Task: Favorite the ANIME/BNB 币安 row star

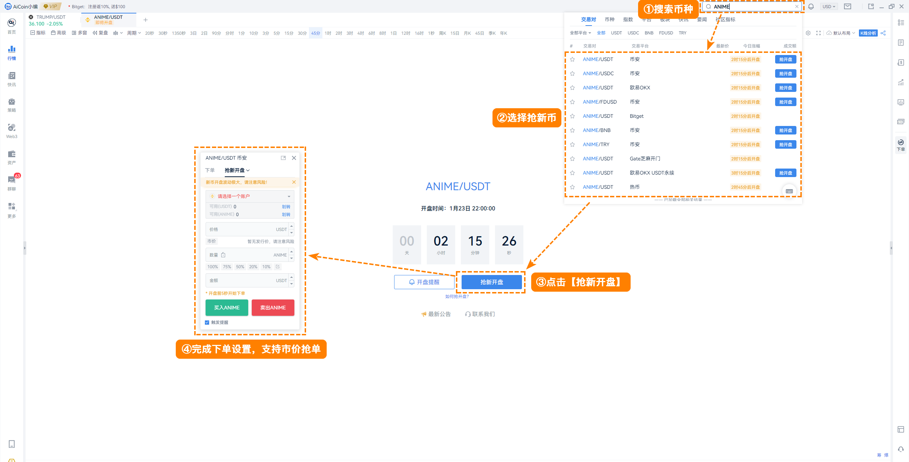Action: coord(572,130)
